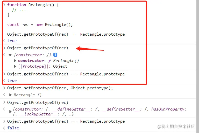Click the second true output value
This screenshot has width=199, height=133.
coord(12,81)
